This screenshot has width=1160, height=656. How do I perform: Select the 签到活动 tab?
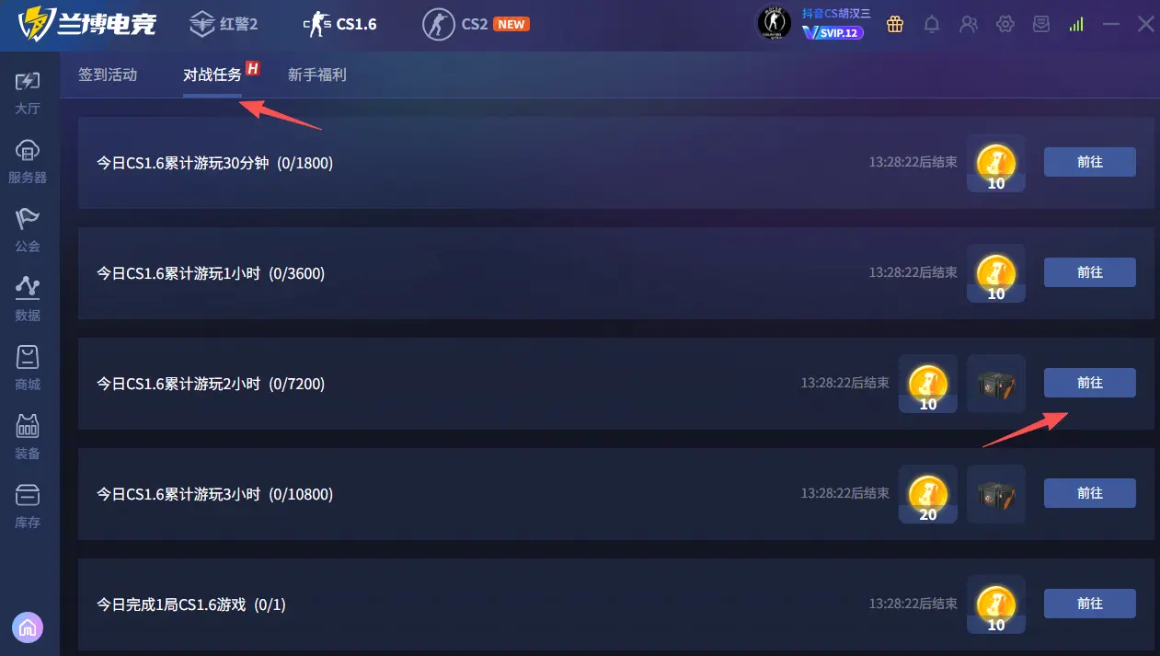[x=108, y=75]
